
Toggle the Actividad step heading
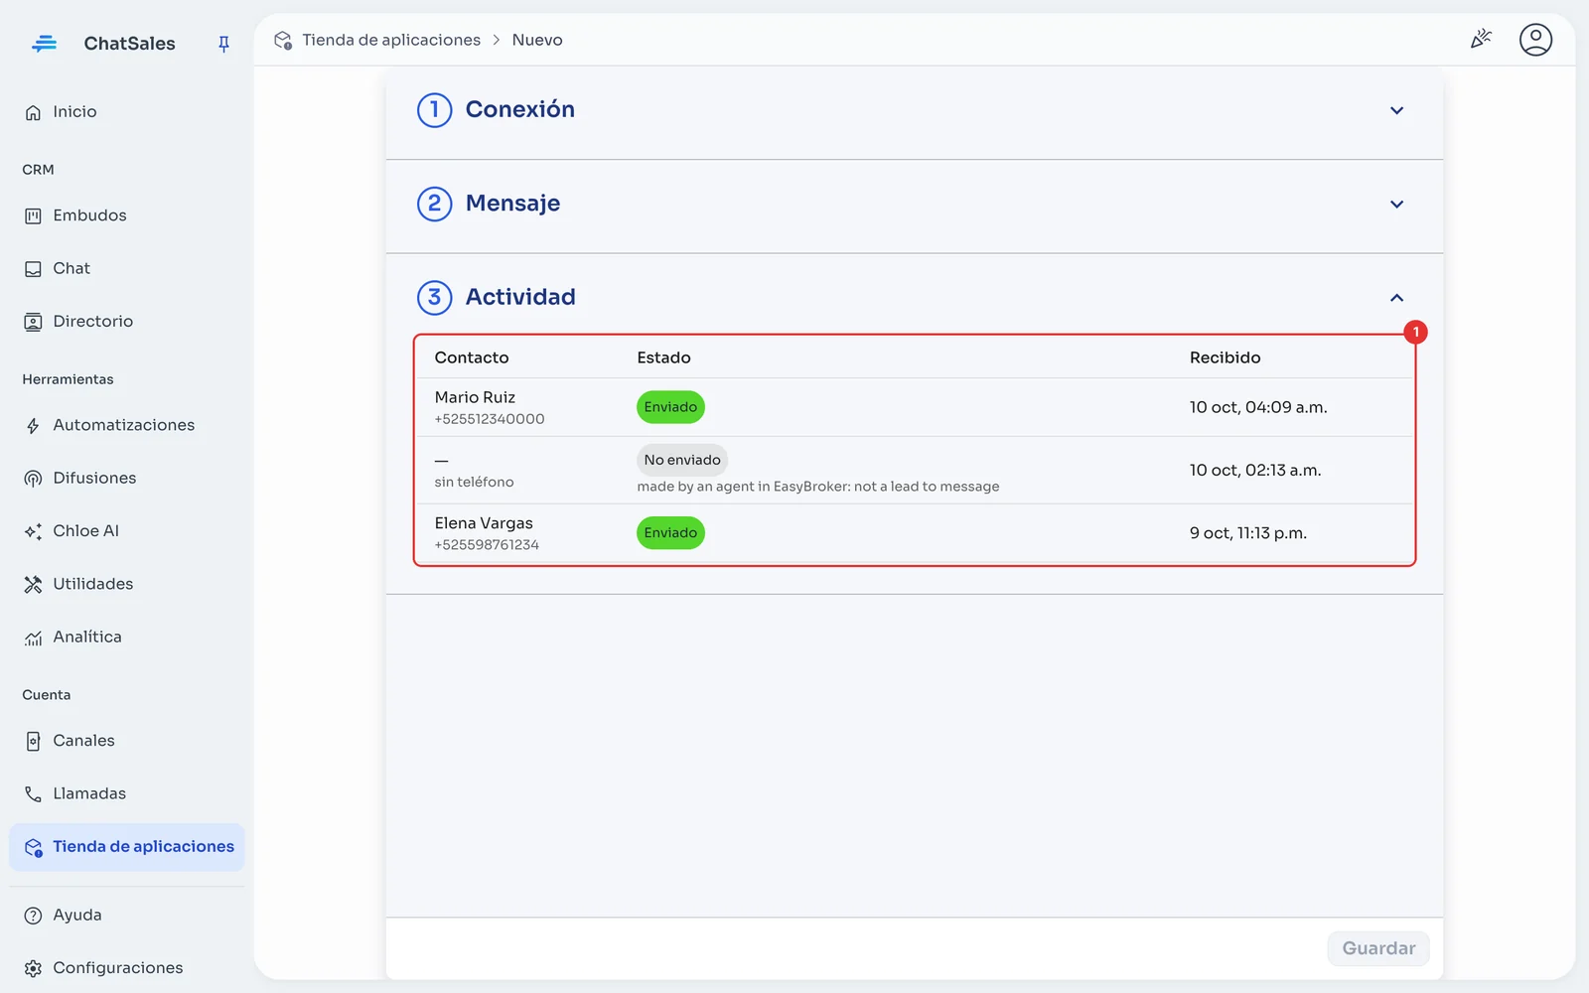[520, 297]
